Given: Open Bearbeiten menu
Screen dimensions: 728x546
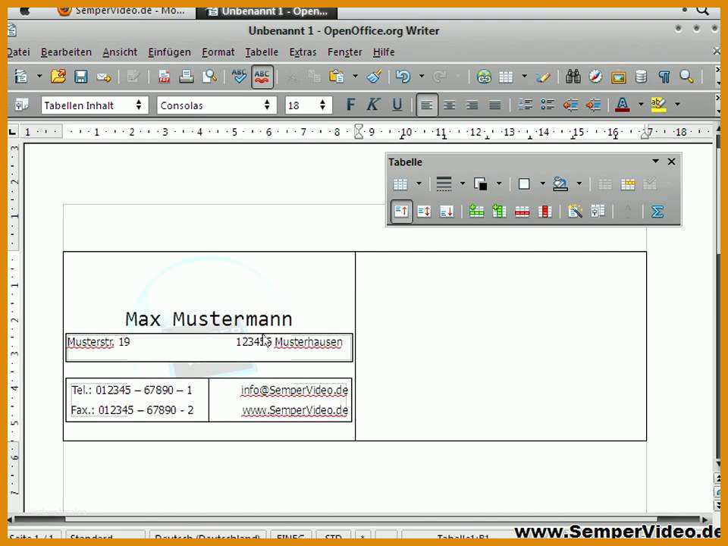Looking at the screenshot, I should coord(67,52).
